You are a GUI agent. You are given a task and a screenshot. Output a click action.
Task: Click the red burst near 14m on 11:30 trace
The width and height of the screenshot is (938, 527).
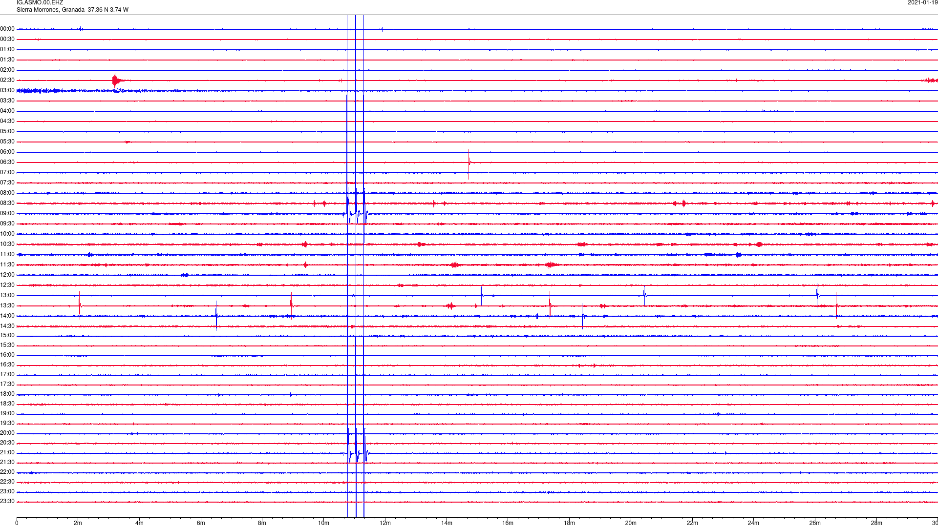(455, 265)
